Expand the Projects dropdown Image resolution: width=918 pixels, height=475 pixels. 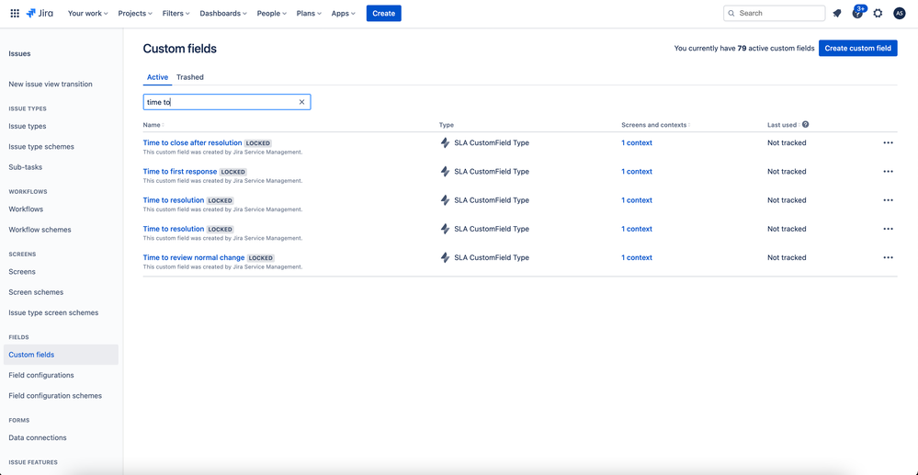(x=135, y=13)
